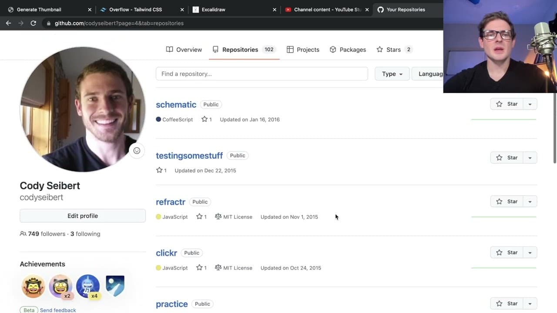Screen dimensions: 557x313
Task: Expand star list dropdown for refractr
Action: [530, 201]
